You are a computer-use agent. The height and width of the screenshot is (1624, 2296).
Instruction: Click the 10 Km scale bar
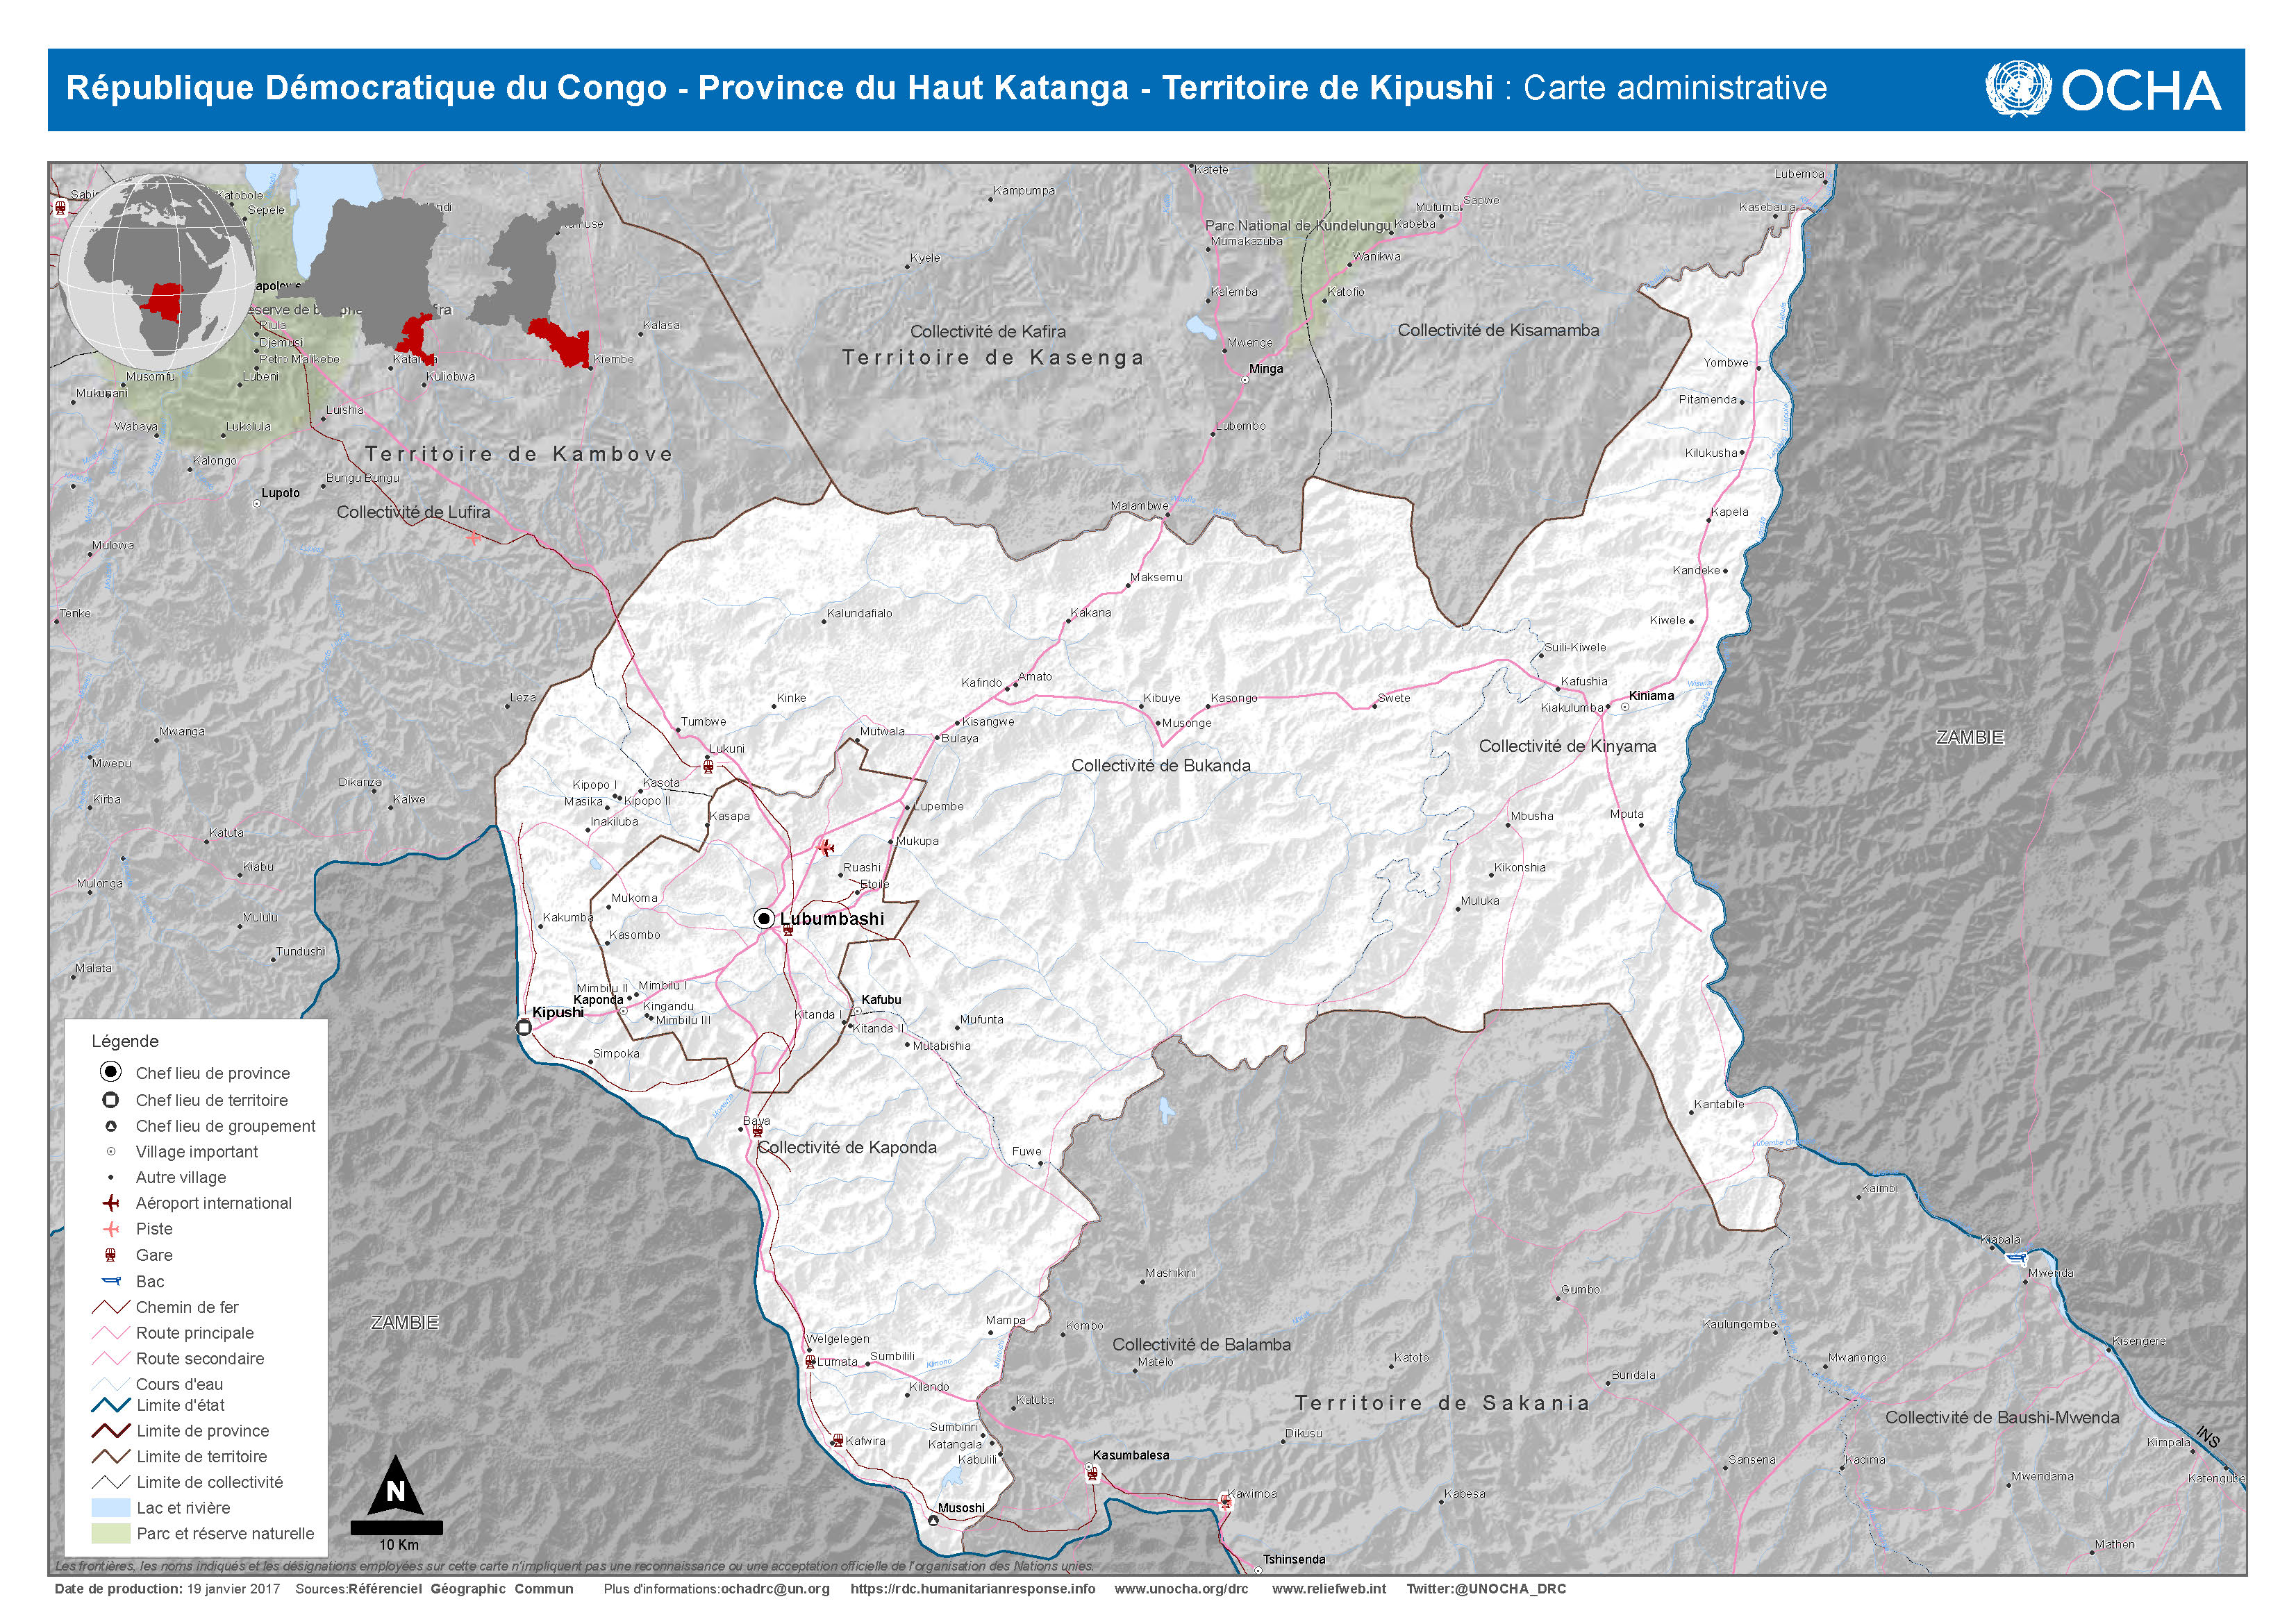click(397, 1528)
